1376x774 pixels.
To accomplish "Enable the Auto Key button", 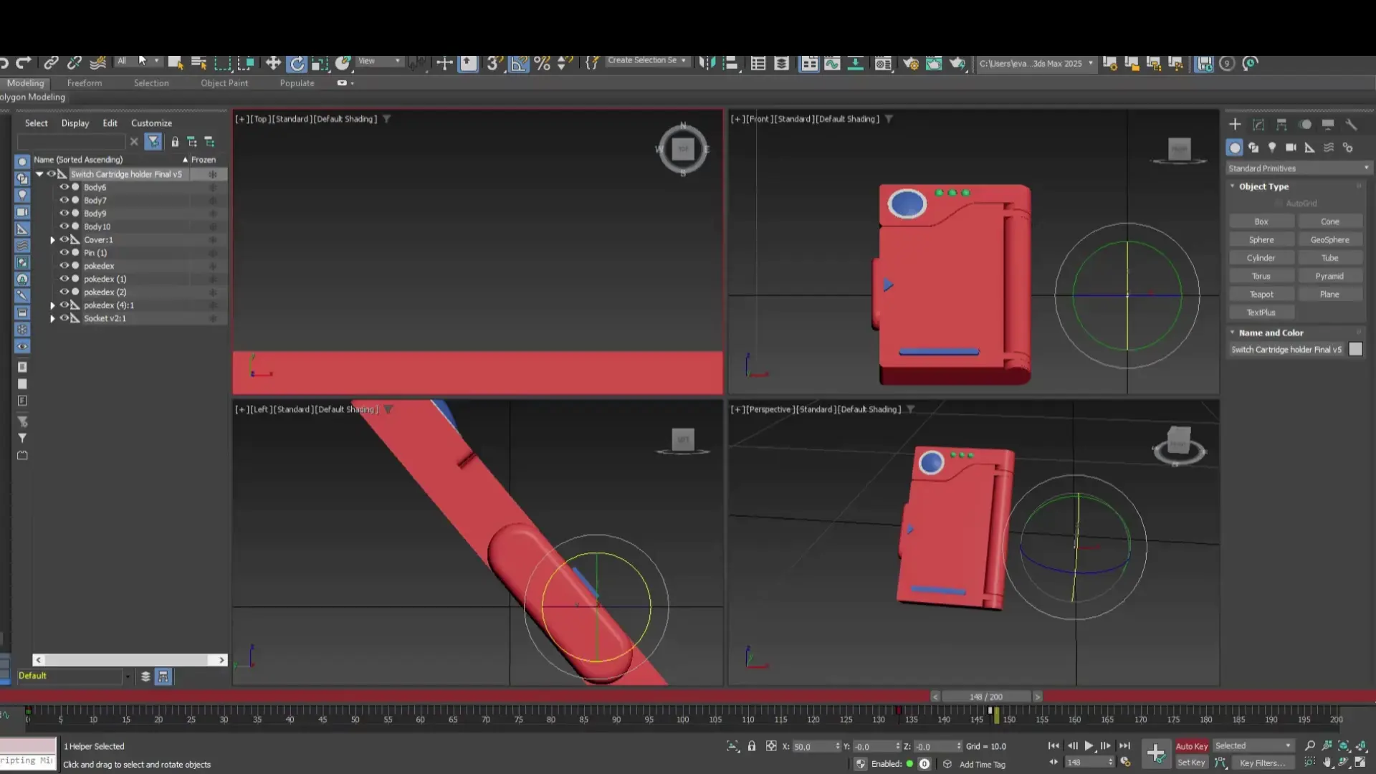I will click(x=1191, y=745).
